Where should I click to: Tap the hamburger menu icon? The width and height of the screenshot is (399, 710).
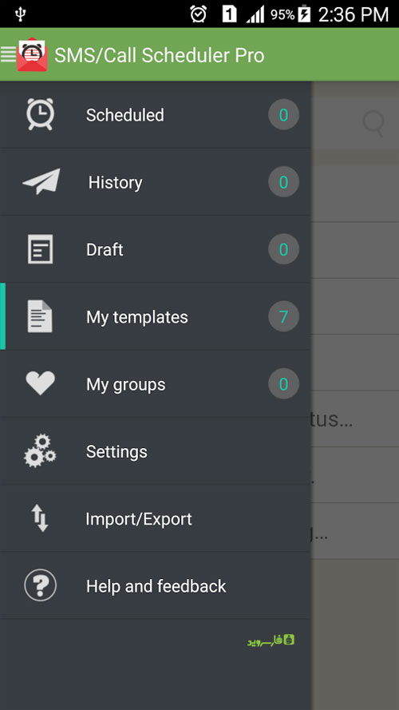pyautogui.click(x=8, y=54)
